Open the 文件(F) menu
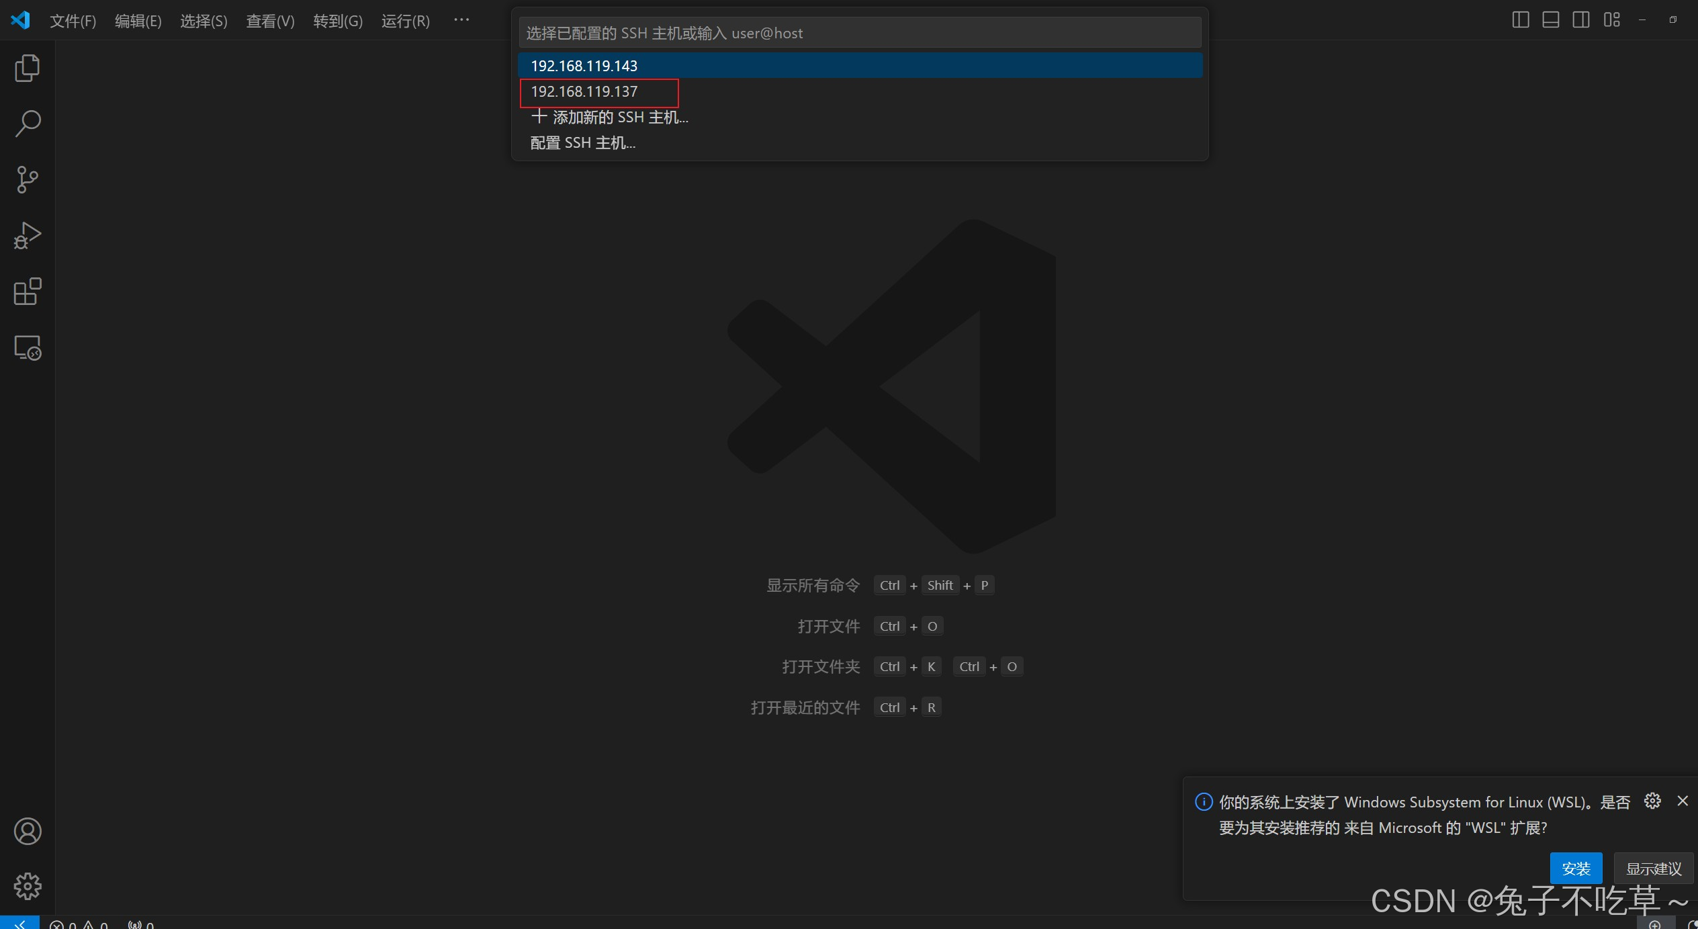The height and width of the screenshot is (929, 1698). click(x=73, y=21)
